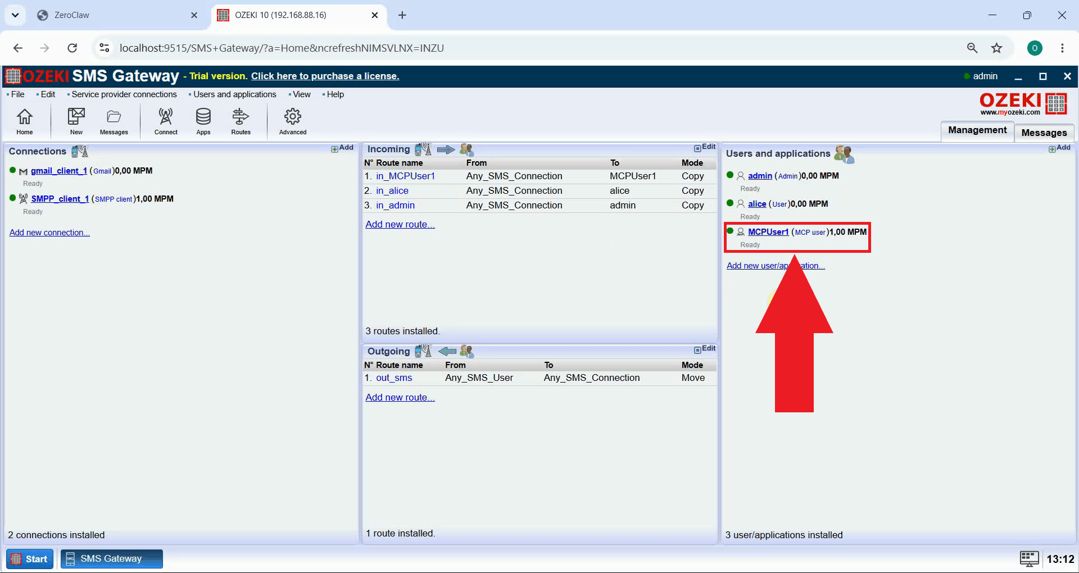Open the gmail_client_1 connection link

click(x=59, y=171)
